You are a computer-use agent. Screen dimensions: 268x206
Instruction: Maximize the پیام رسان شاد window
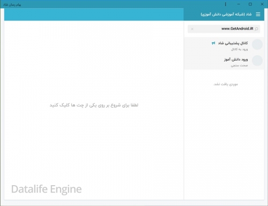pos(250,4)
